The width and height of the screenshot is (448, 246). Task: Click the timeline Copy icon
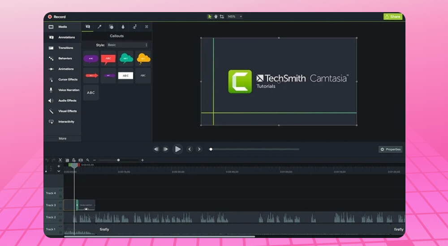point(67,161)
